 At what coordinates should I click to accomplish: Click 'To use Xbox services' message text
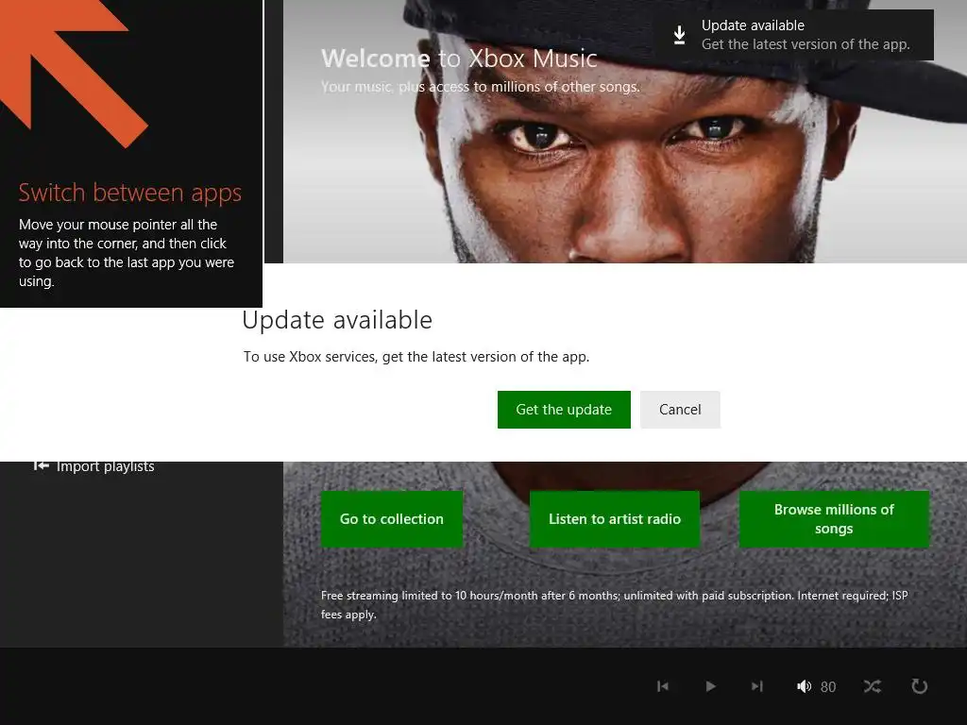tap(416, 357)
